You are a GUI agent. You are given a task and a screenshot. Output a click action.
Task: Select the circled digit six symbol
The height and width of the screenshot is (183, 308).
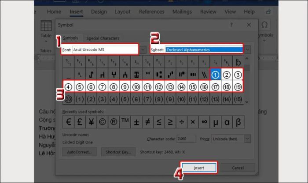91,86
